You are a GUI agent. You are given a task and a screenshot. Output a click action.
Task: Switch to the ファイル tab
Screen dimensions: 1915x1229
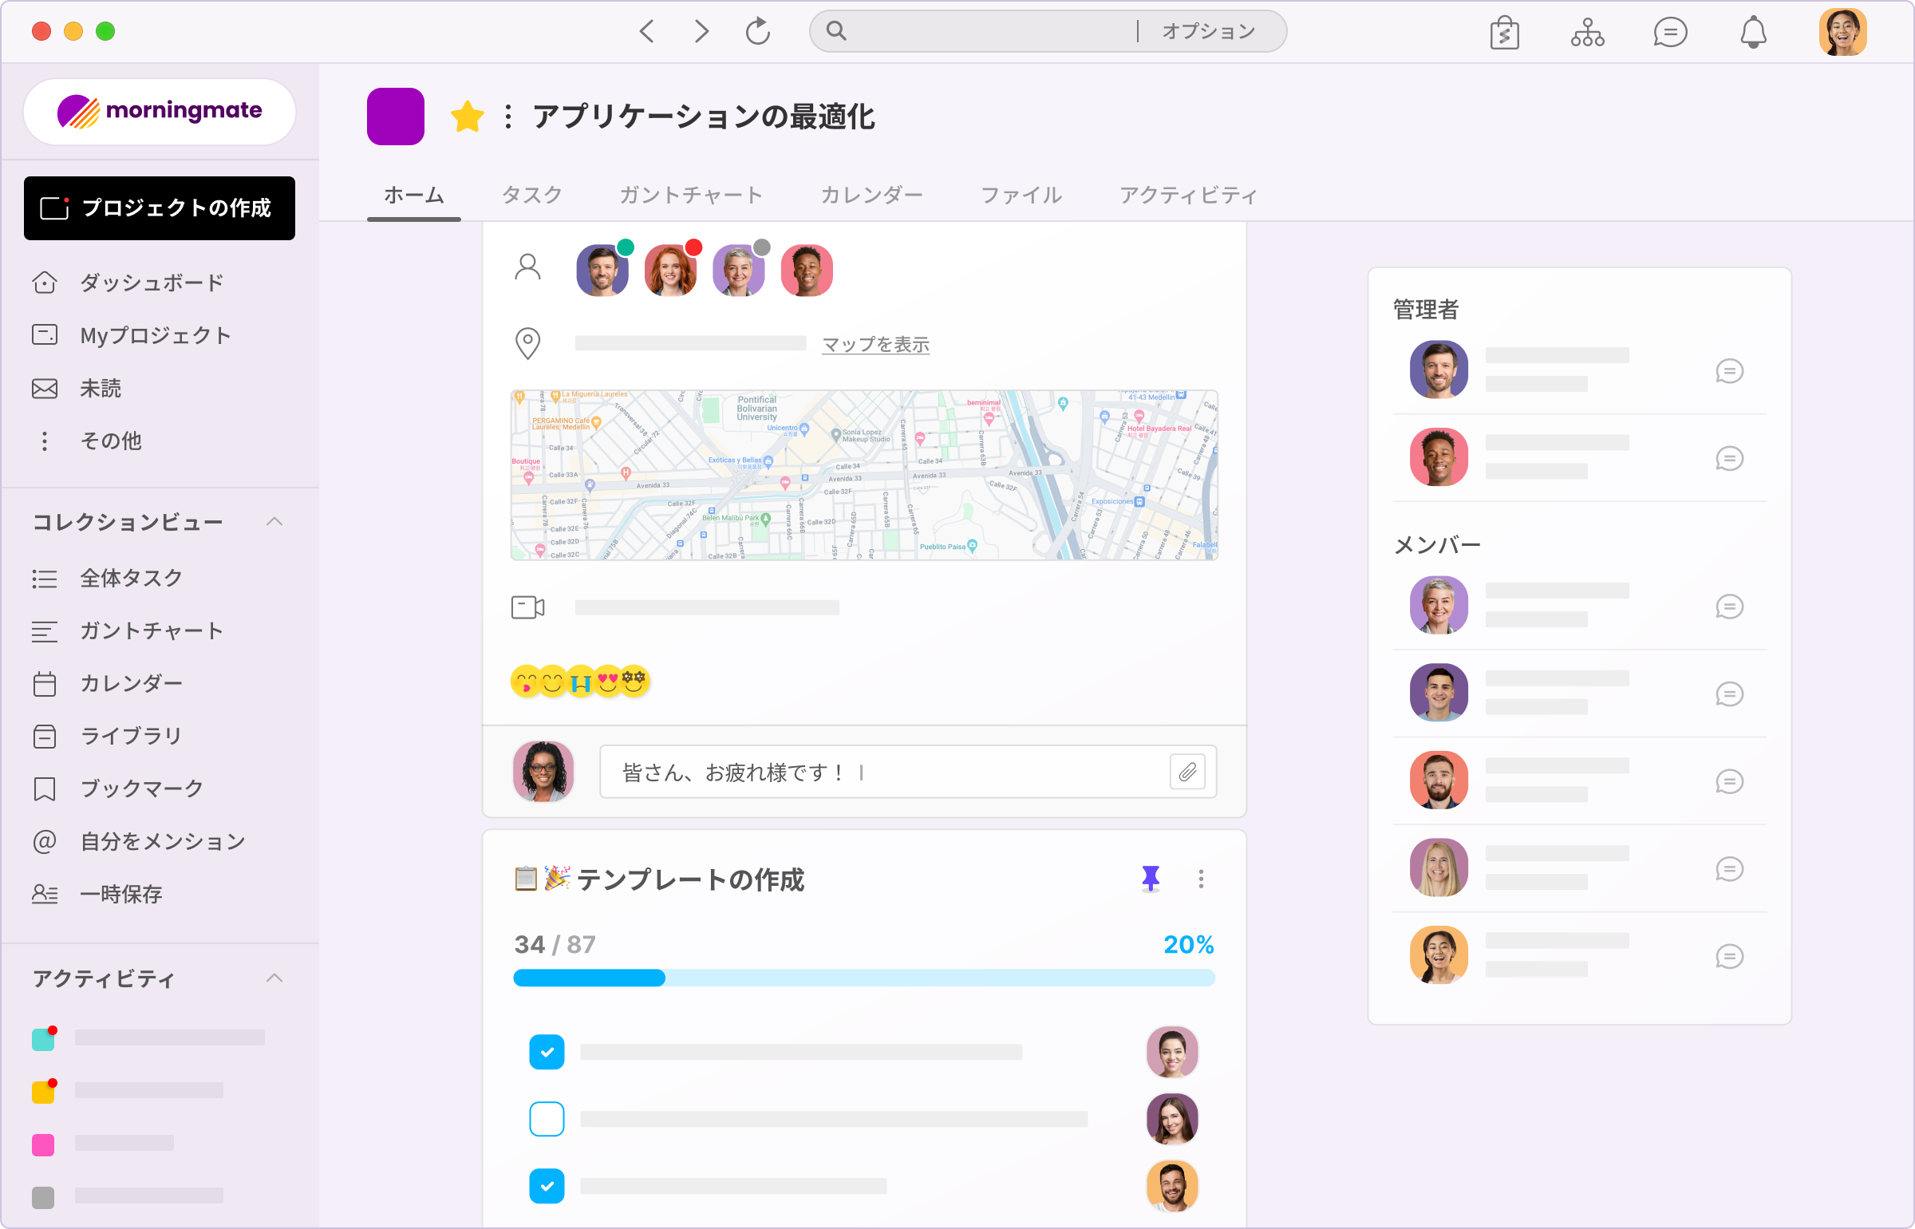pos(1021,196)
